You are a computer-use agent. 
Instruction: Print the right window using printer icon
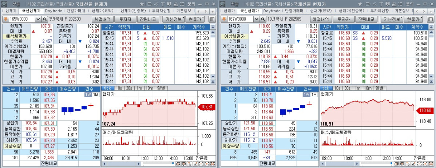pyautogui.click(x=394, y=4)
